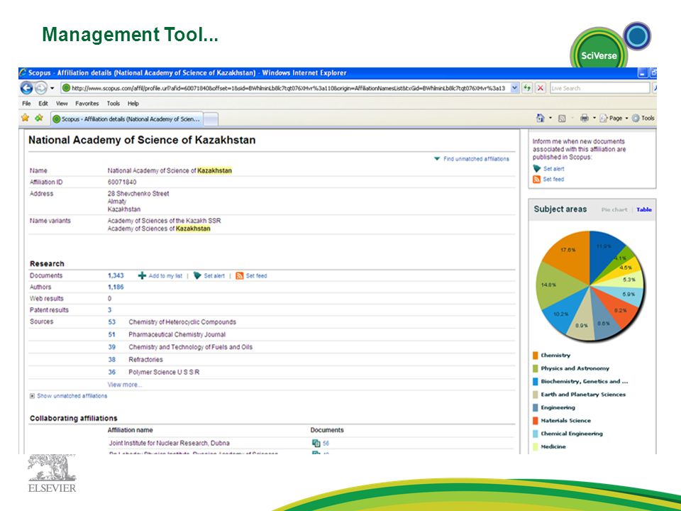Image resolution: width=681 pixels, height=511 pixels.
Task: Click the Print icon in command bar
Action: coord(585,118)
